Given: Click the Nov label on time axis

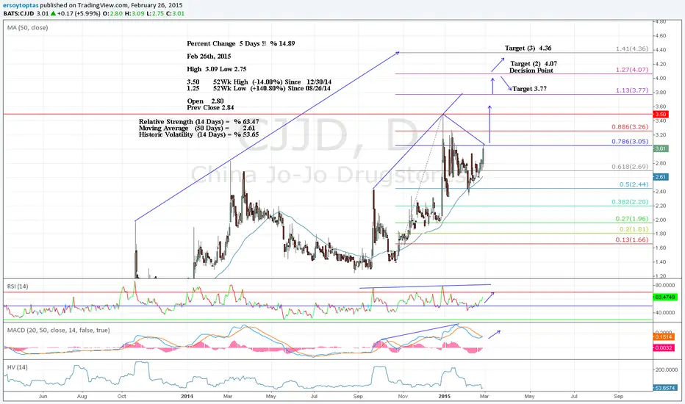Looking at the screenshot, I should (x=403, y=397).
